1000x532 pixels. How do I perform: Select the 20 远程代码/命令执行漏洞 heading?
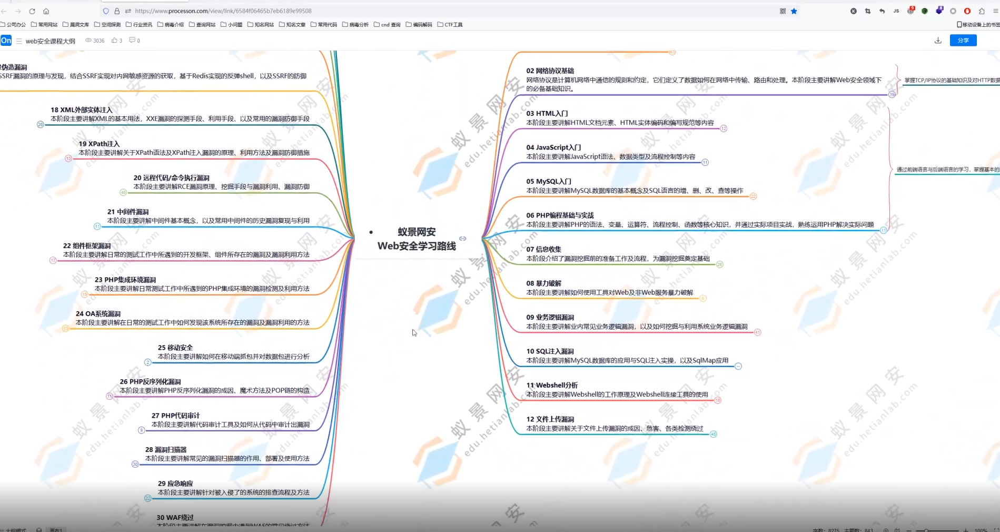pos(171,178)
